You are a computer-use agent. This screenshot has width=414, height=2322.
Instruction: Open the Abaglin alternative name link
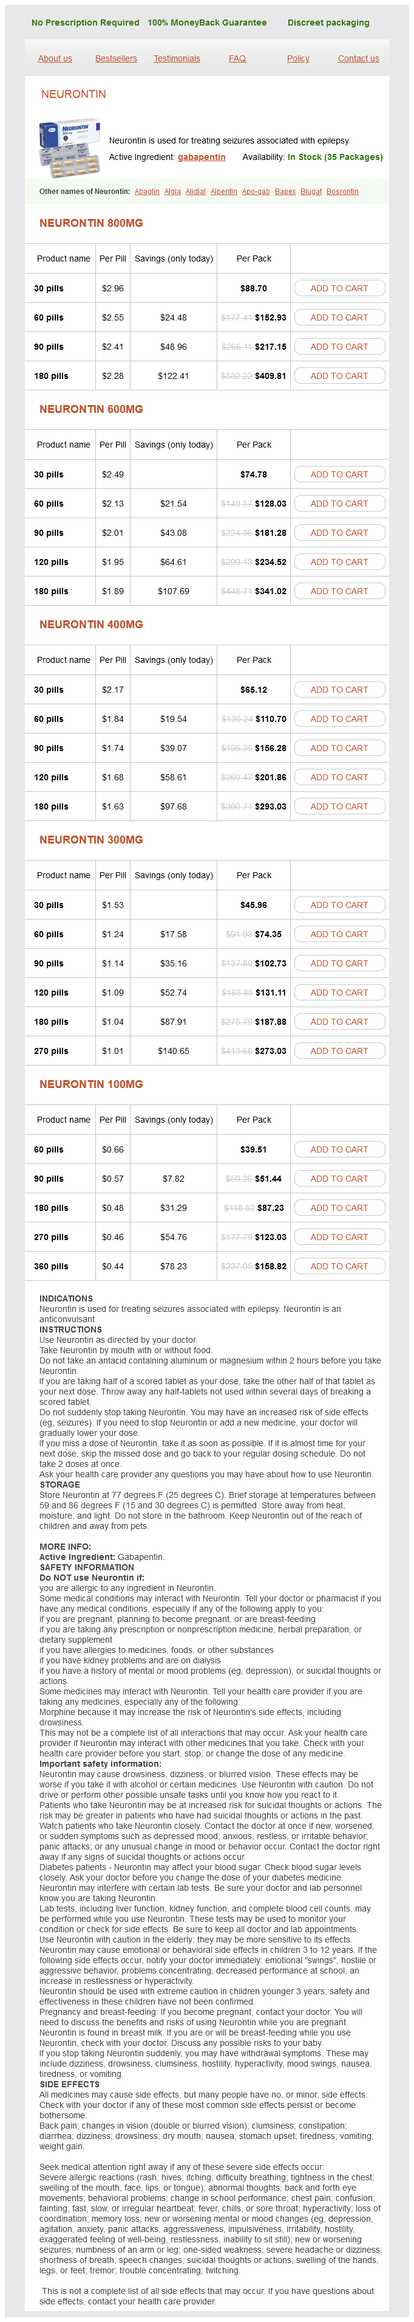click(x=147, y=191)
